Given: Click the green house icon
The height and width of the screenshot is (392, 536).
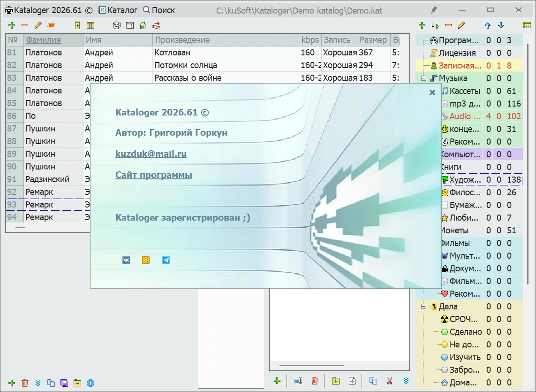Looking at the screenshot, I should pos(143,25).
